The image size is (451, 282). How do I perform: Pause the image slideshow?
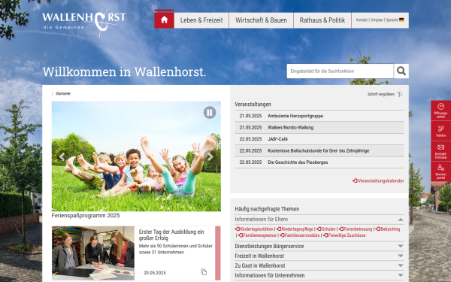pos(210,113)
